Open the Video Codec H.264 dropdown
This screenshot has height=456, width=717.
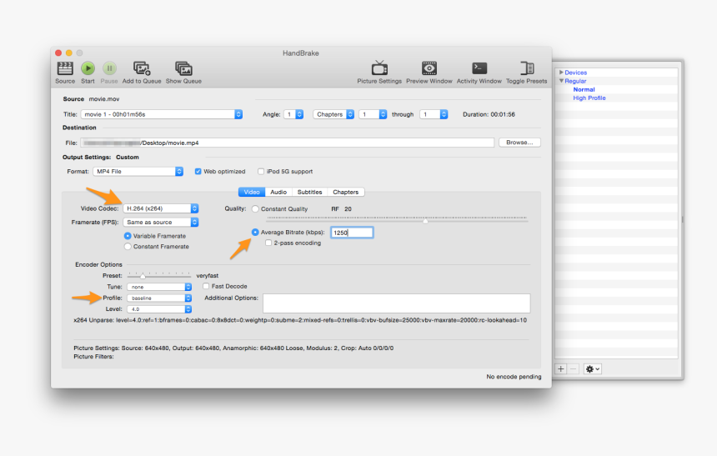[x=161, y=208]
